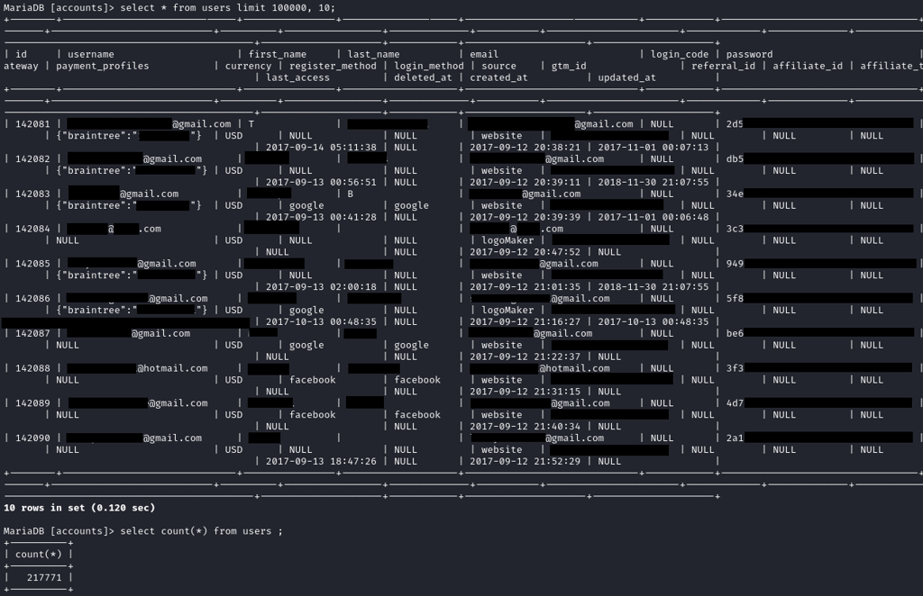The height and width of the screenshot is (596, 923).
Task: Click the password prefix '949'
Action: [735, 263]
